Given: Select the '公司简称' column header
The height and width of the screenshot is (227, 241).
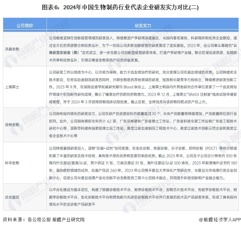Looking at the screenshot, I should tap(25, 26).
